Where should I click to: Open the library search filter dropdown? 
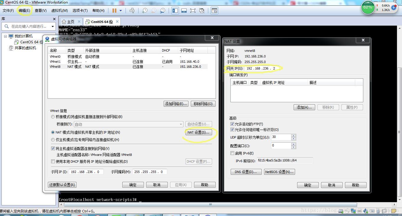53,27
